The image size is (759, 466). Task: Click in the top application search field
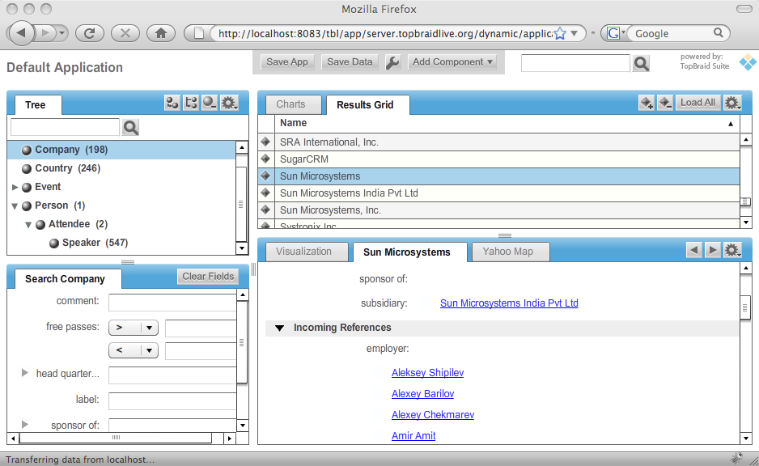[575, 63]
